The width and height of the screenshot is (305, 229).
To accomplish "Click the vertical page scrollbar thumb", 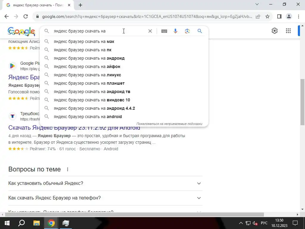I will 303,102.
